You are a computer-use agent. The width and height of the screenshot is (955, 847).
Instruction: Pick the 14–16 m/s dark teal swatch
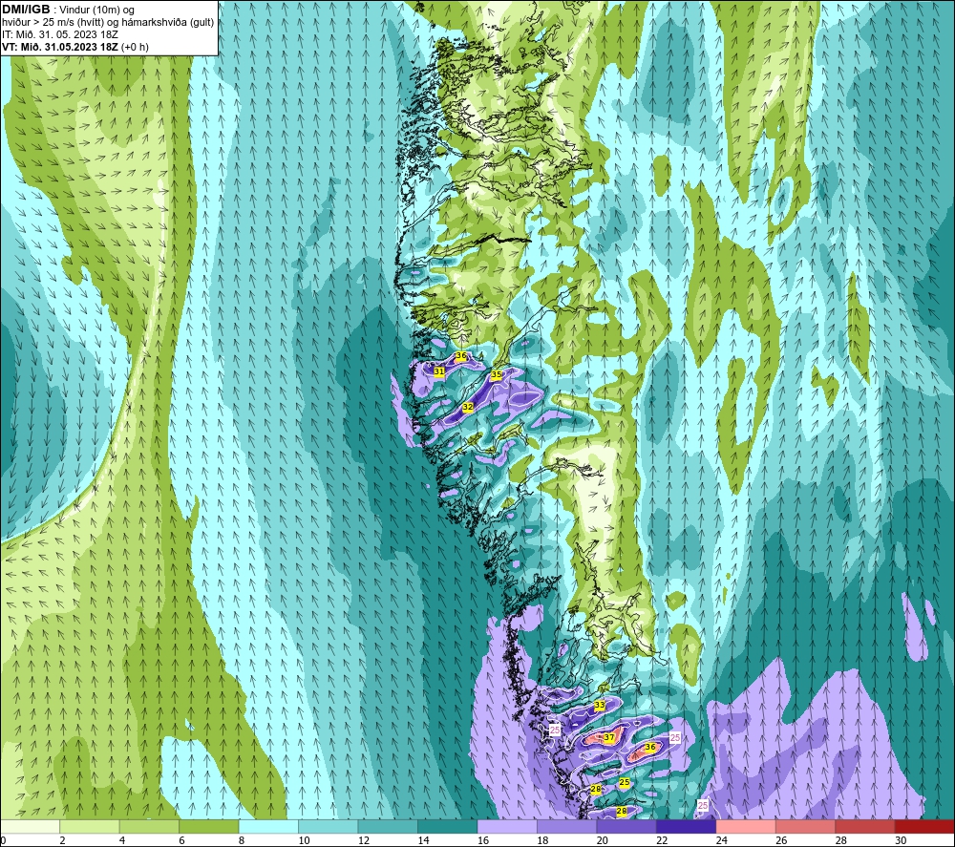tap(448, 826)
